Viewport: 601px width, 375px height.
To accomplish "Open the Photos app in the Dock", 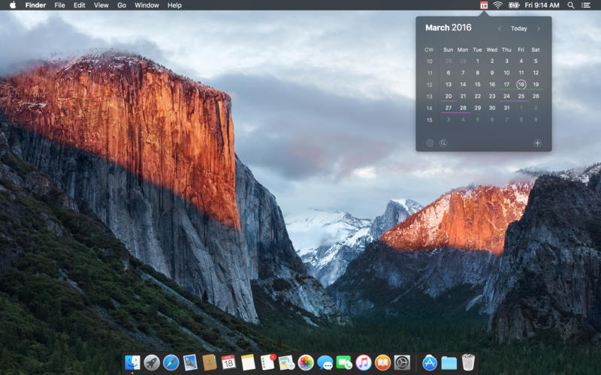I will [306, 362].
